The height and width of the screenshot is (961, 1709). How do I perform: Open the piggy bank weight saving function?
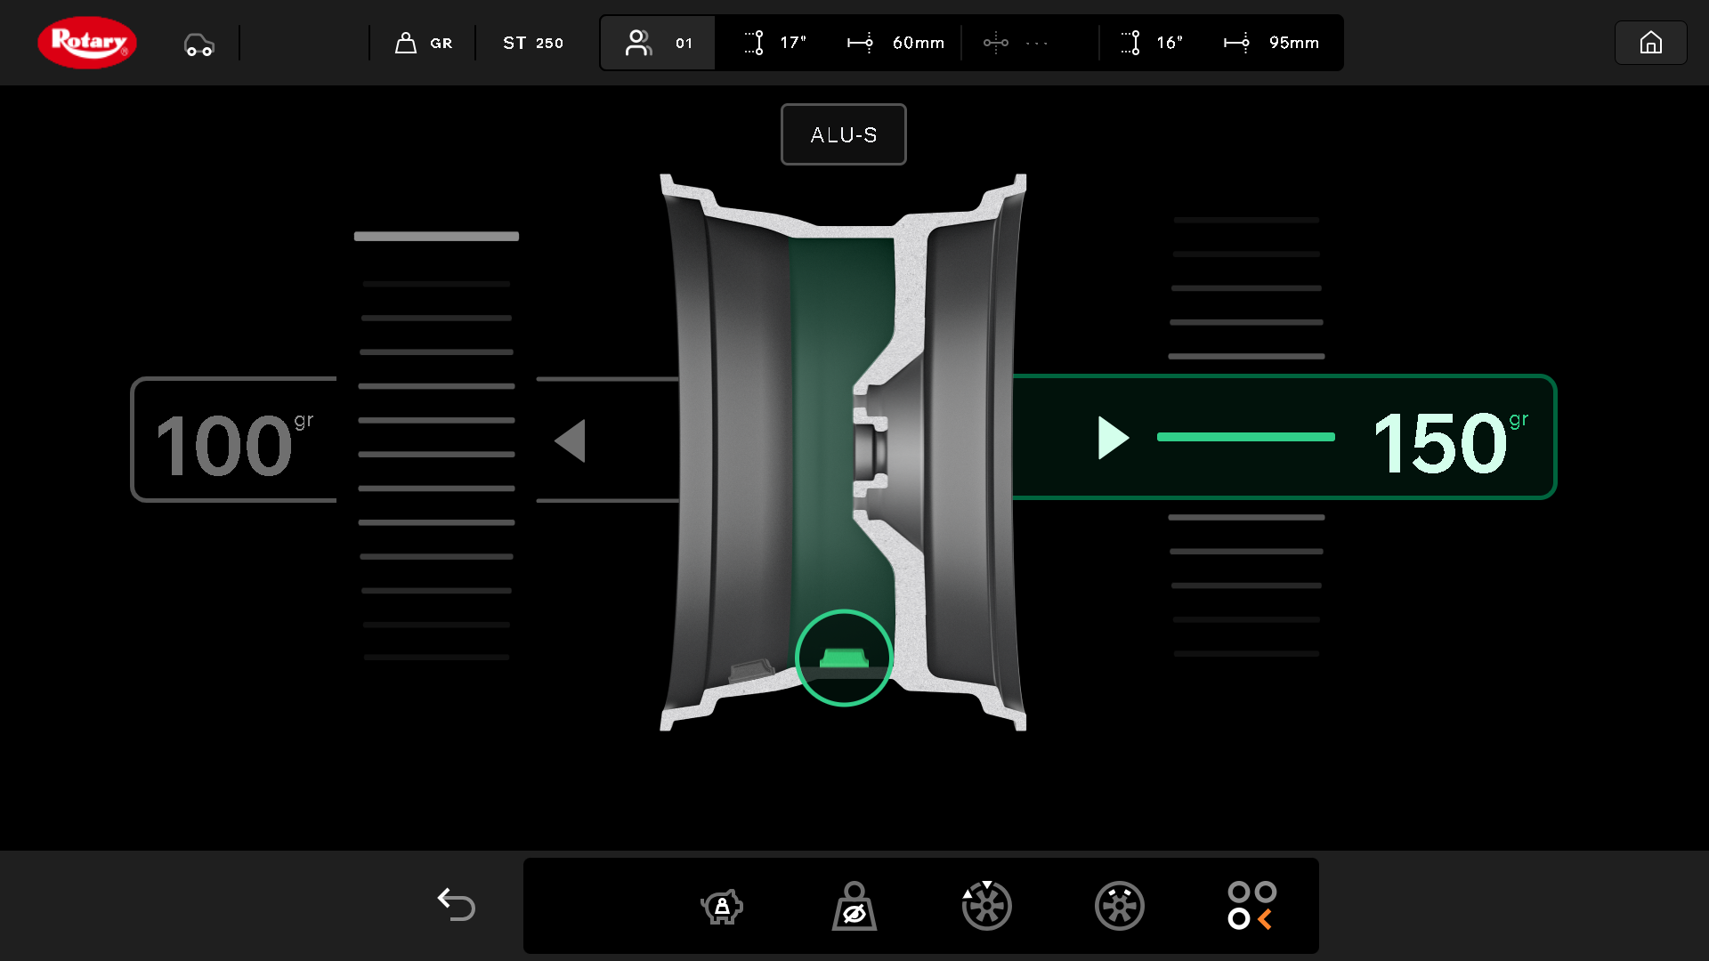point(721,906)
